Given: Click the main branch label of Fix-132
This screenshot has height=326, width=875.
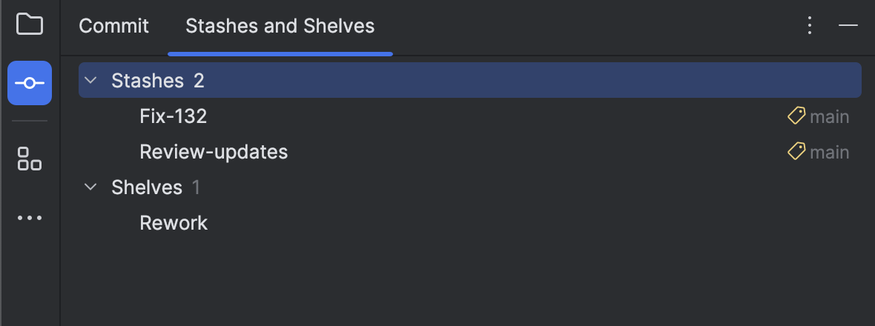Looking at the screenshot, I should point(830,116).
